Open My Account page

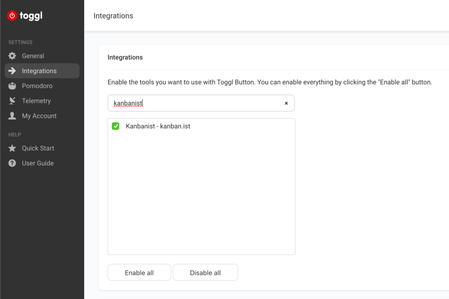click(42, 116)
